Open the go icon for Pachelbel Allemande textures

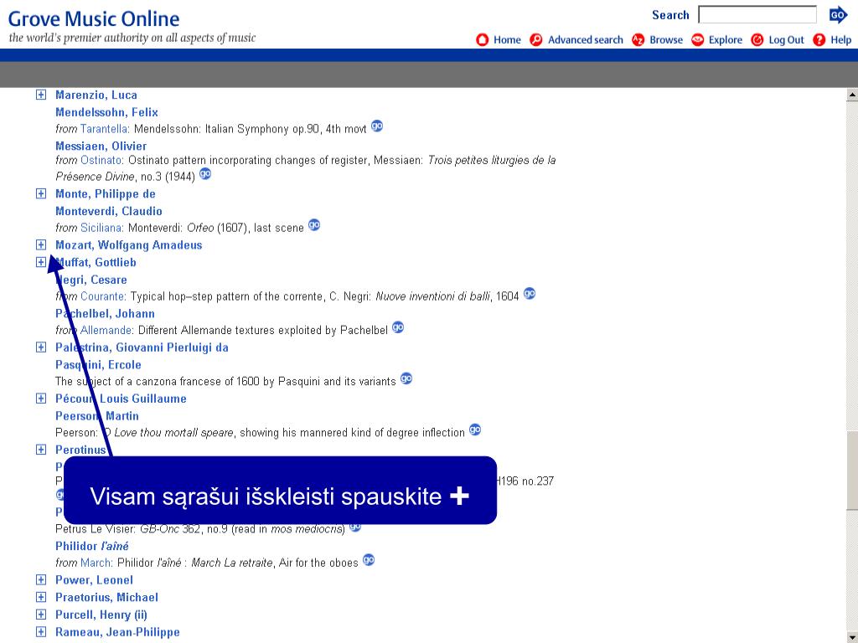pos(398,327)
